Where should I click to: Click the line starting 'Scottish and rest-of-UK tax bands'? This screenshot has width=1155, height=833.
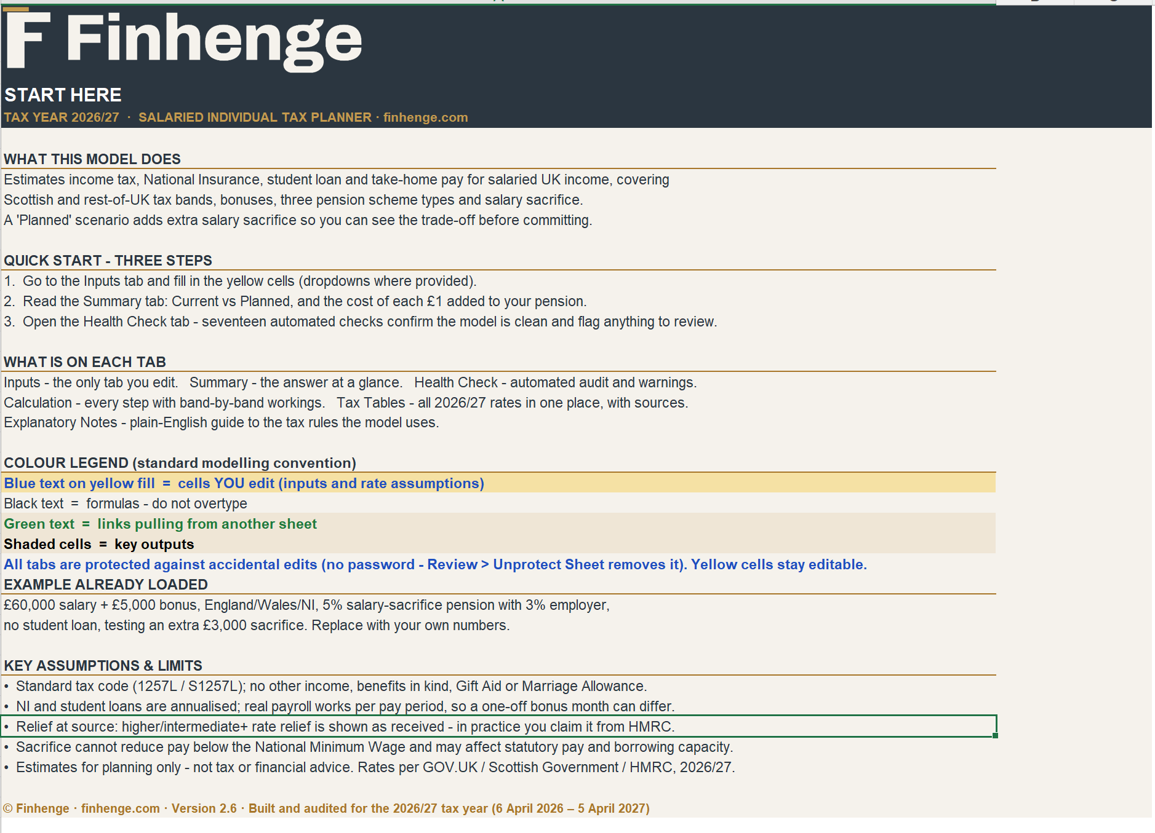click(x=294, y=200)
